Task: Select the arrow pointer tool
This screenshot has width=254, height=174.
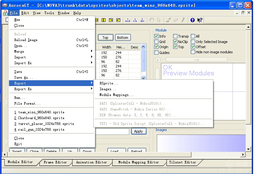Action: [159, 20]
